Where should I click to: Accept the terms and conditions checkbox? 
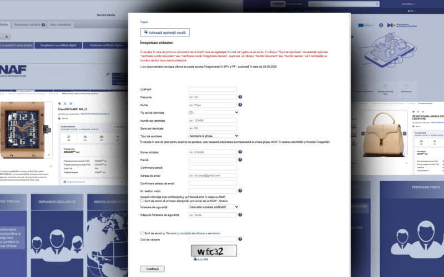(x=142, y=233)
